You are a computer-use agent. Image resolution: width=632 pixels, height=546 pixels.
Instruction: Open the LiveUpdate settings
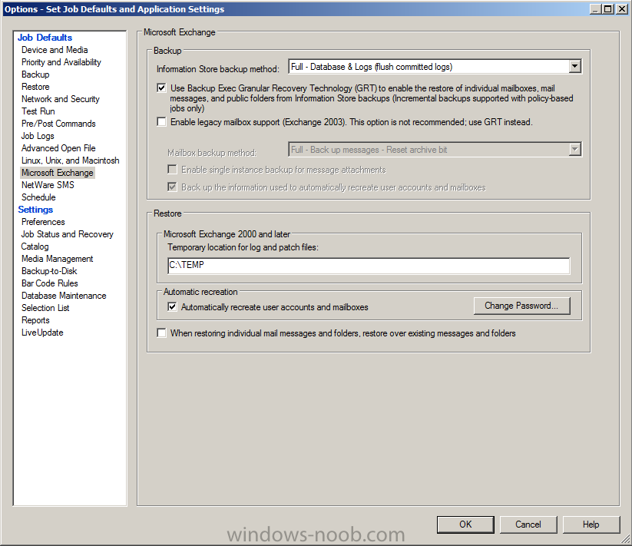(42, 333)
